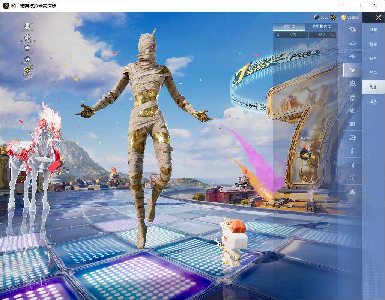Viewport: 385px width, 300px height.
Task: Select the drone category icon
Action: 352,57
